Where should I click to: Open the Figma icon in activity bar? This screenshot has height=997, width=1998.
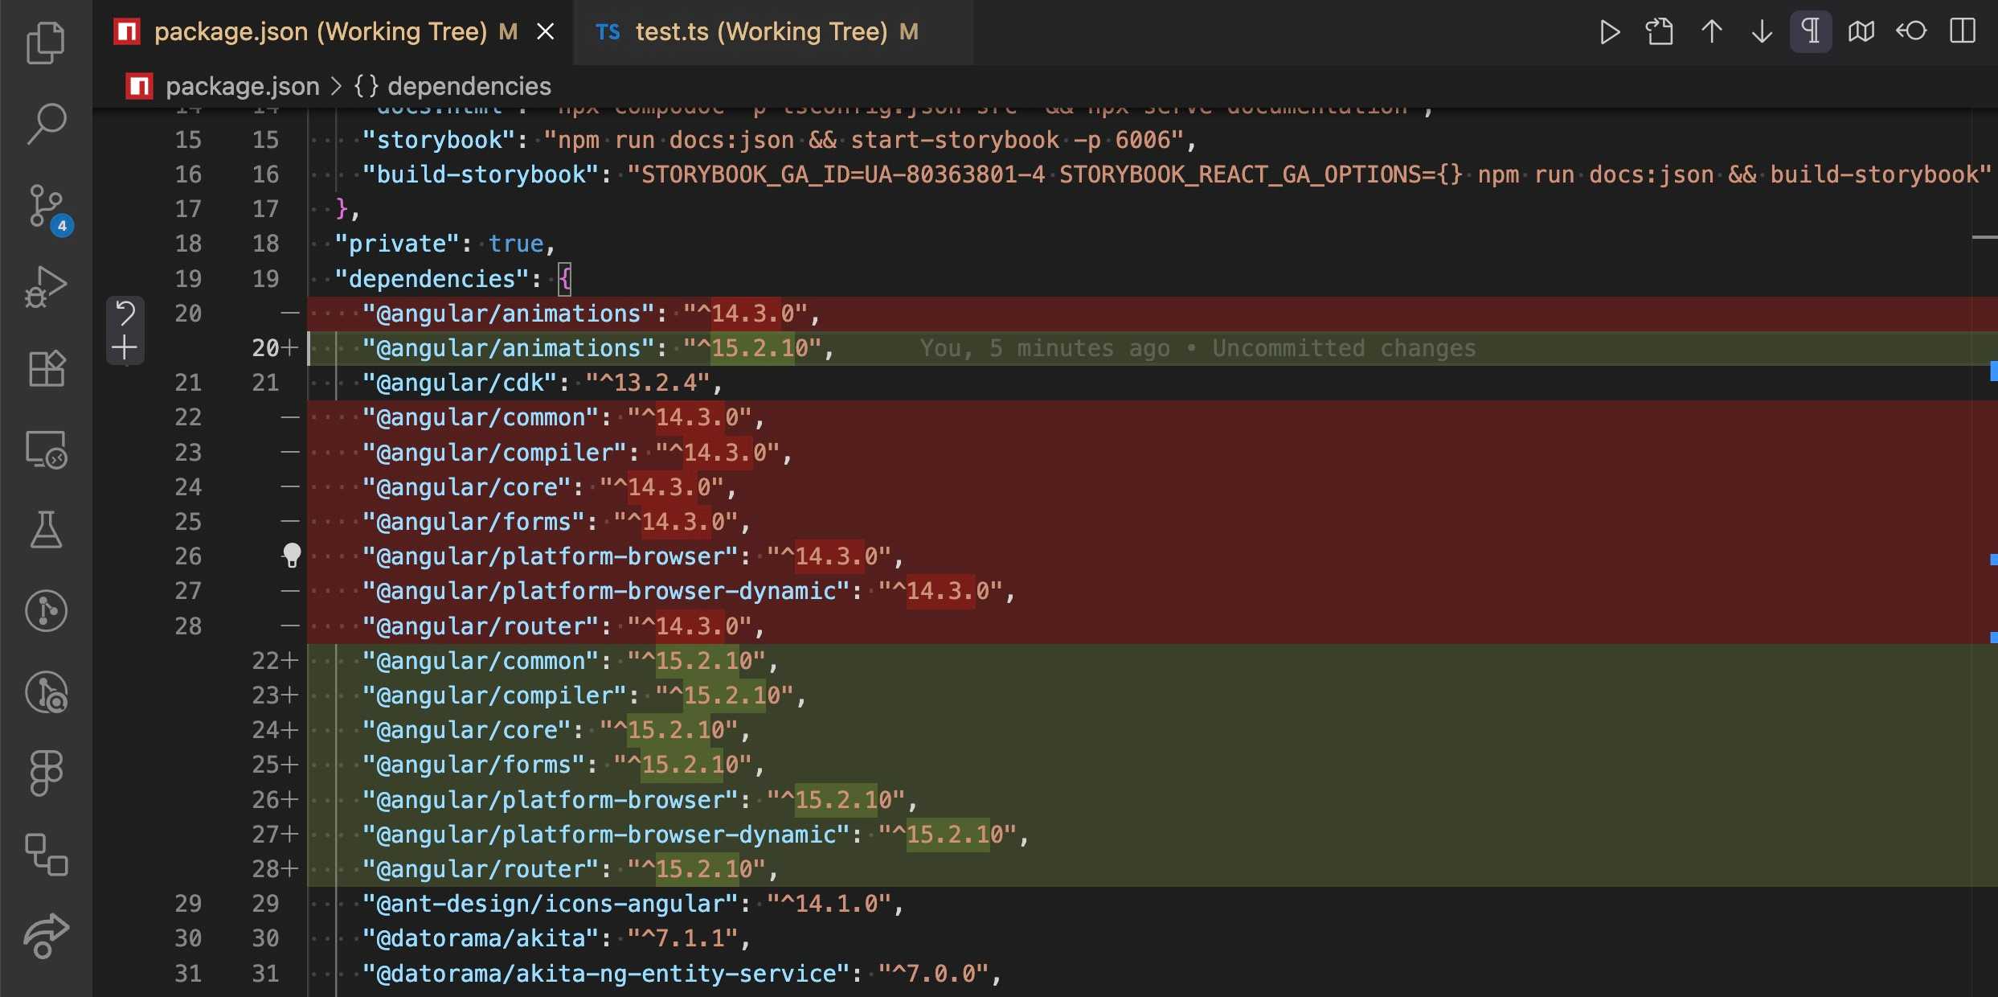tap(46, 773)
